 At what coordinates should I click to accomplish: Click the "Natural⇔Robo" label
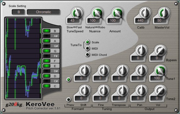click(x=95, y=27)
